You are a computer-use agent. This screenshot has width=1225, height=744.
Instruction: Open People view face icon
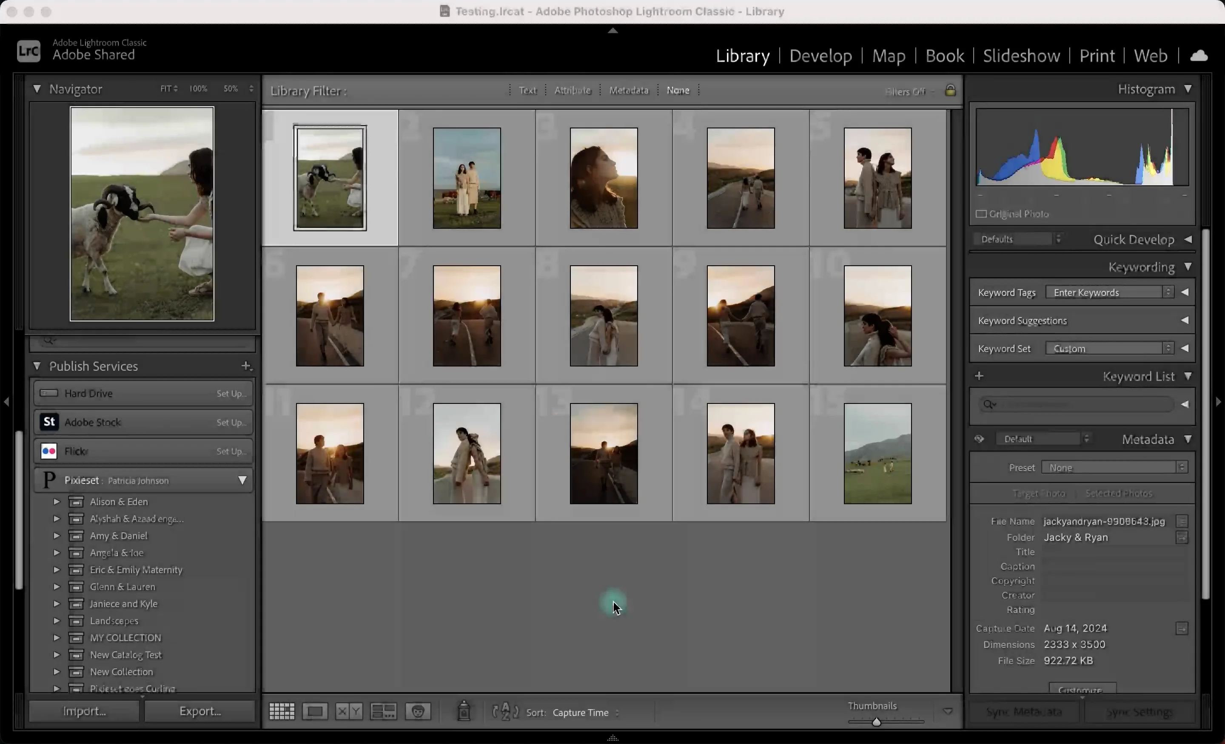(418, 712)
